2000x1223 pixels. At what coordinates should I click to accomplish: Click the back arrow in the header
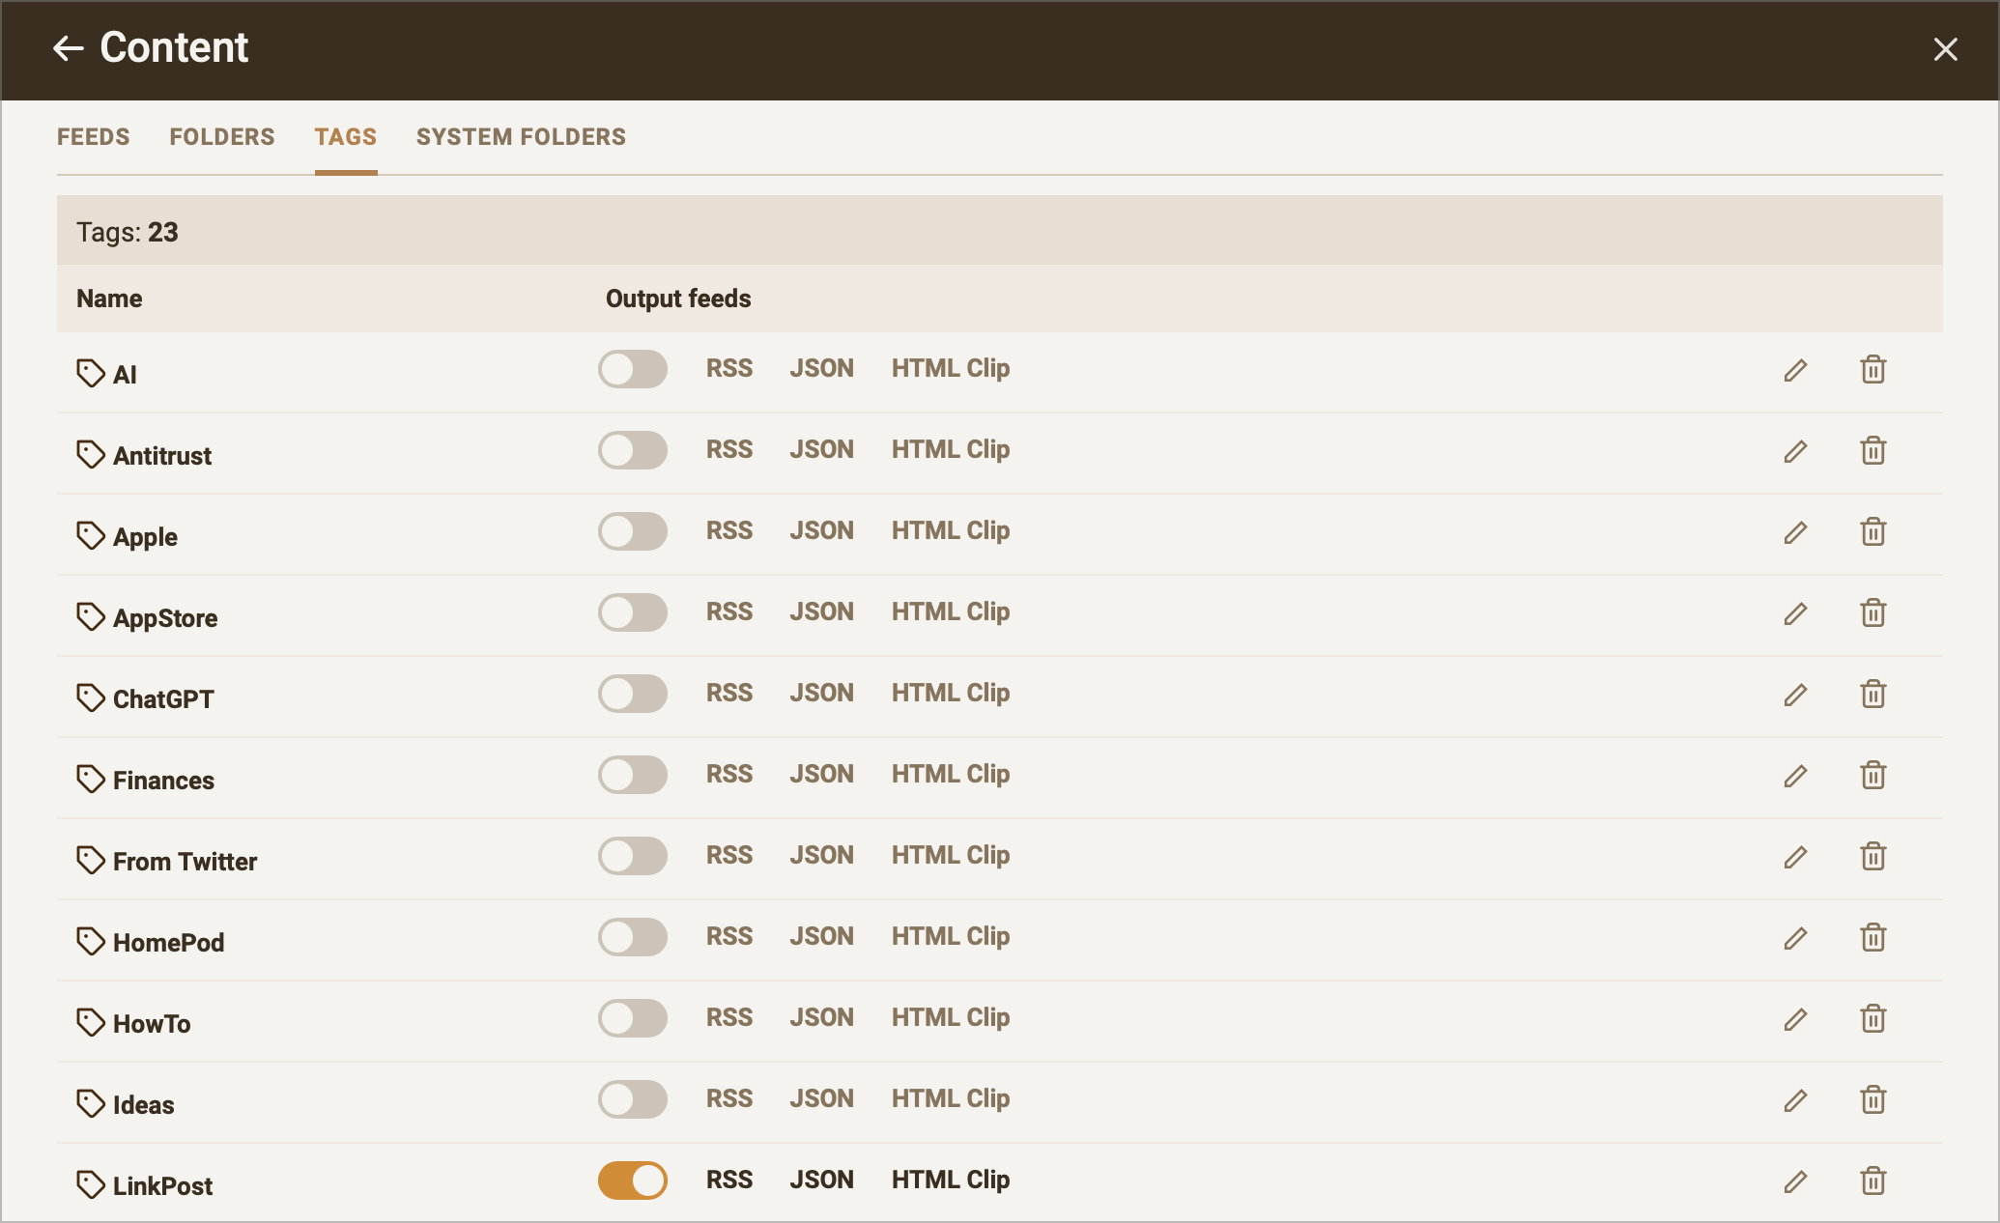pos(66,48)
